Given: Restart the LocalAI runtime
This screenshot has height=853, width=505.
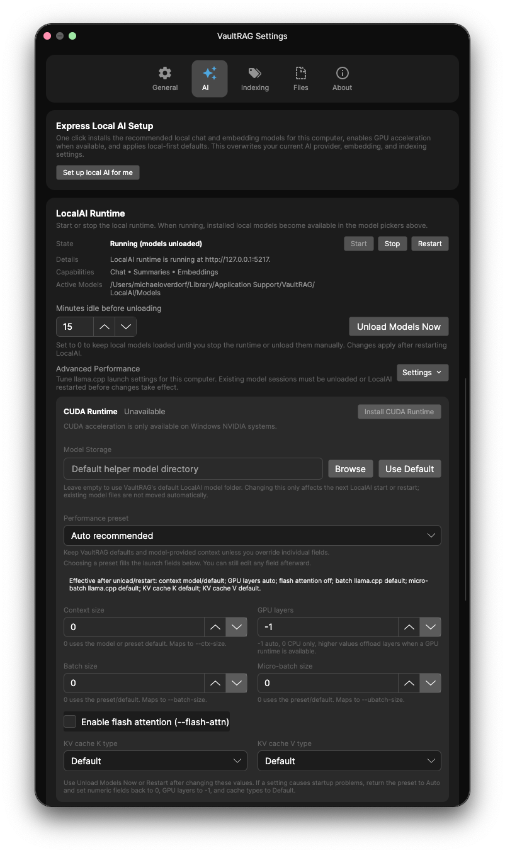Looking at the screenshot, I should (x=430, y=244).
